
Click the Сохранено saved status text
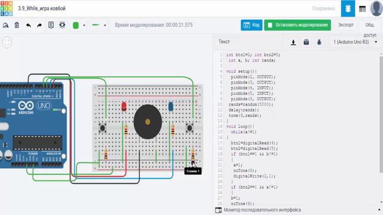click(x=324, y=8)
